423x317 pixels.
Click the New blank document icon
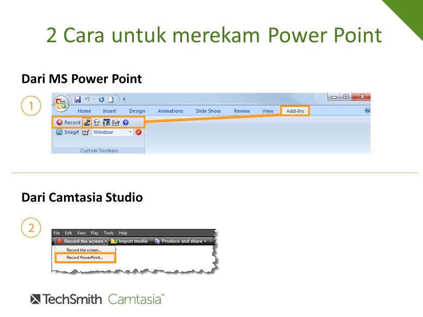click(111, 100)
